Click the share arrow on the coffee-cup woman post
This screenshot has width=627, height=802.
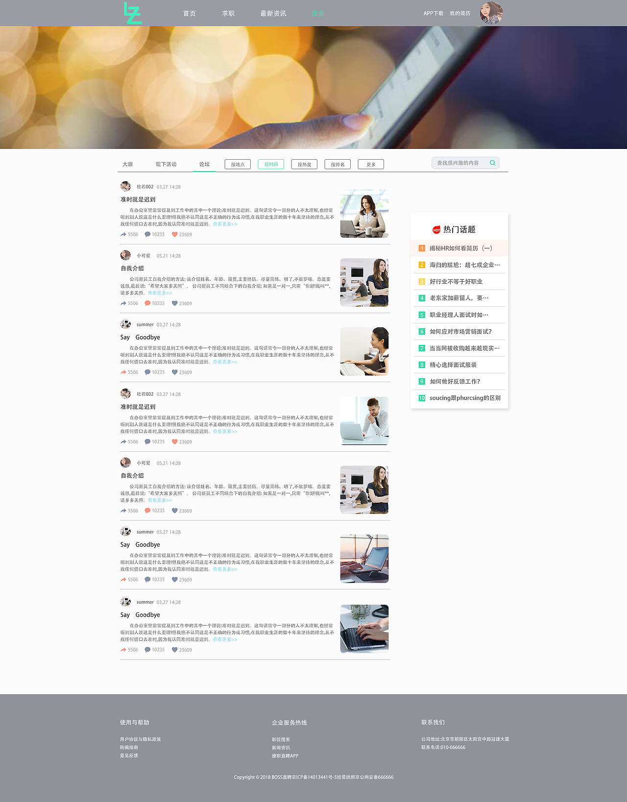click(x=123, y=235)
